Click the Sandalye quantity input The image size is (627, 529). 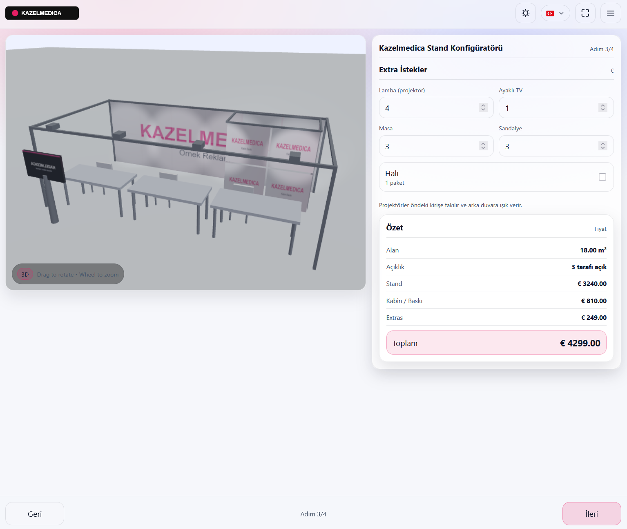click(547, 146)
